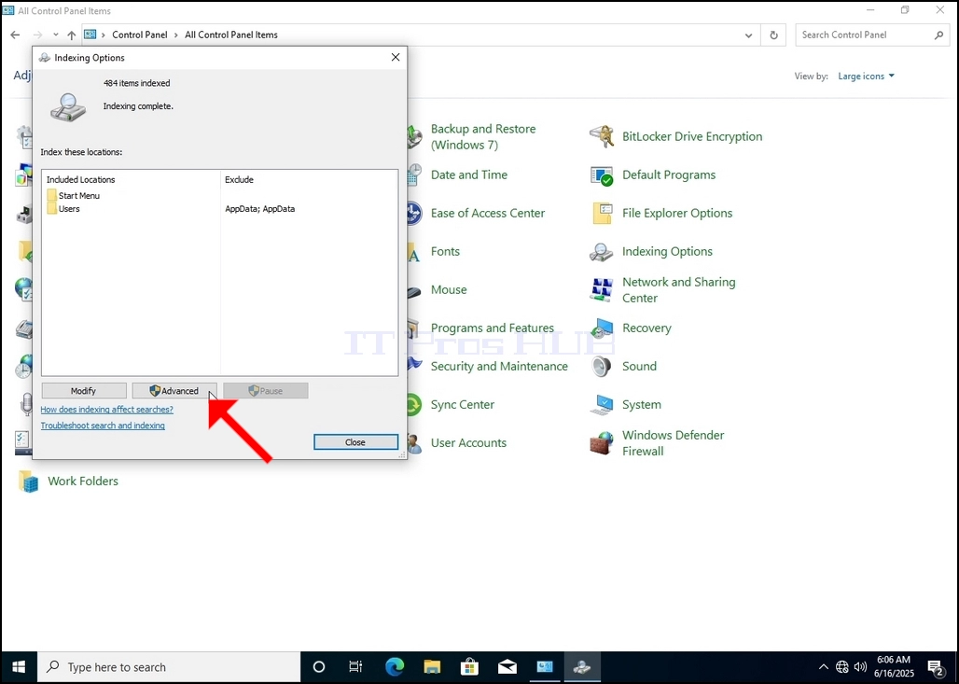The height and width of the screenshot is (684, 959).
Task: Open Mouse settings
Action: 449,290
